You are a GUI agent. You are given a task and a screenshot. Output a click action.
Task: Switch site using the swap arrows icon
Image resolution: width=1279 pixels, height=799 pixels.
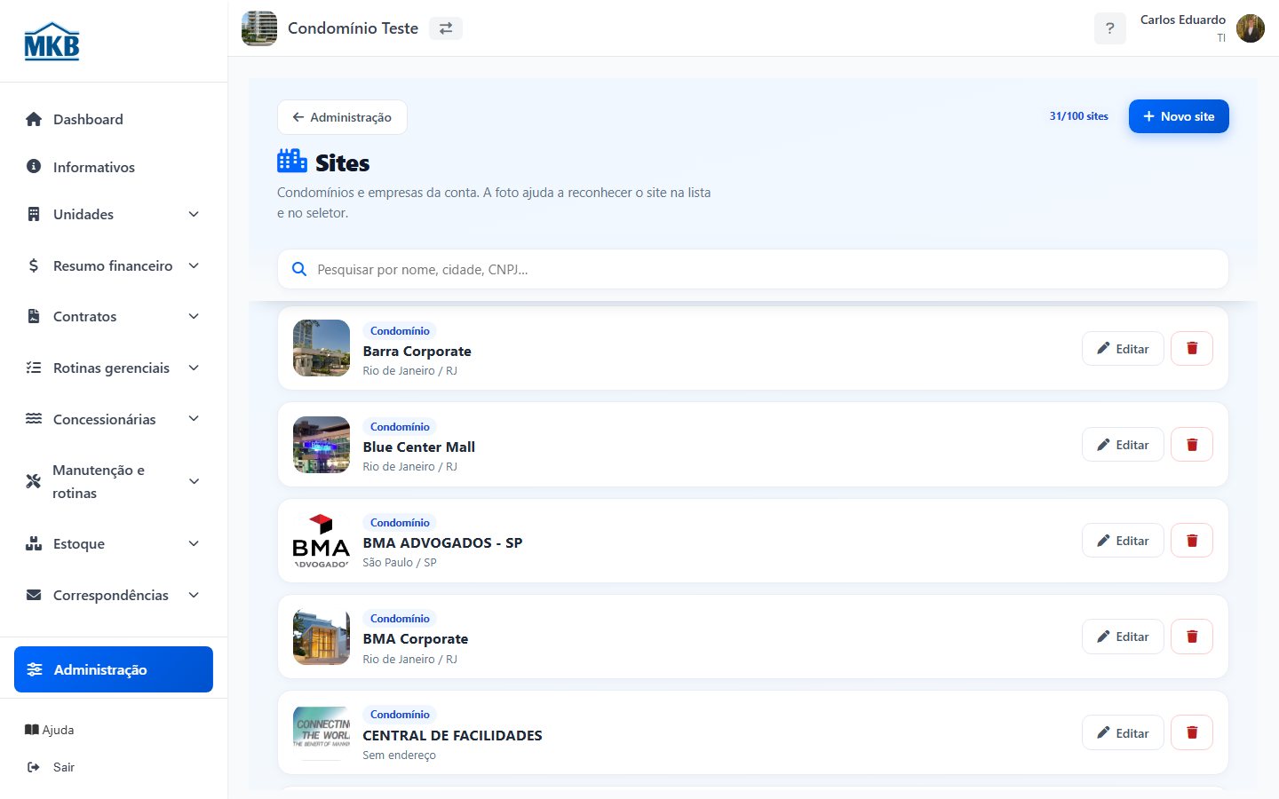(x=446, y=28)
